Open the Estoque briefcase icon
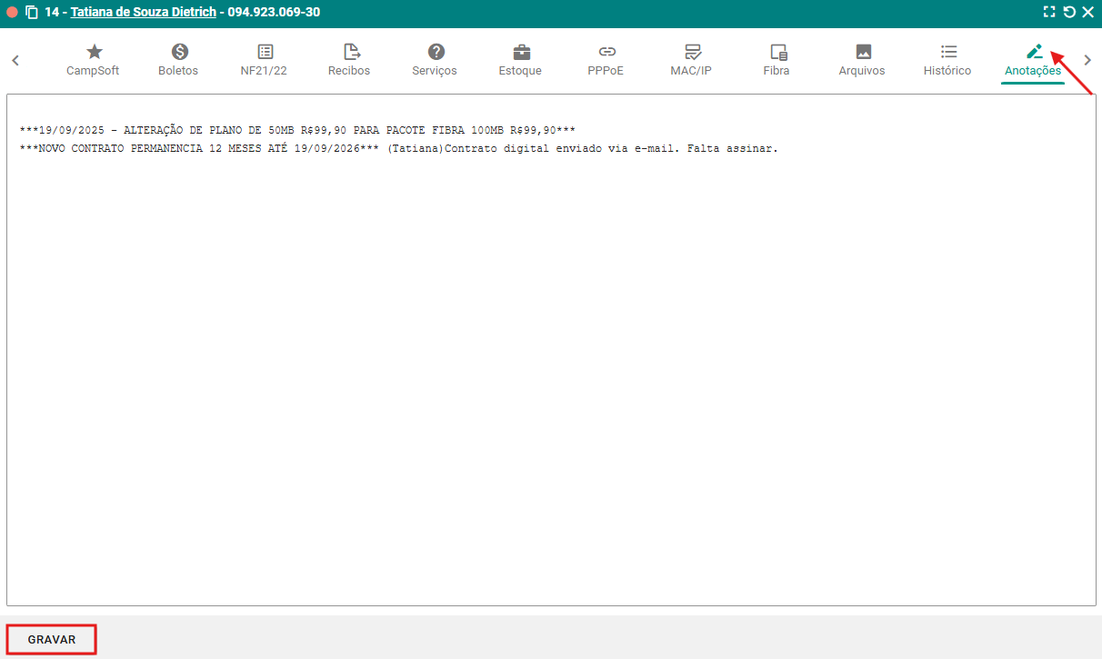This screenshot has width=1102, height=659. pos(521,52)
